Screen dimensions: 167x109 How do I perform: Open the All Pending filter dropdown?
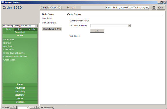tap(36, 26)
